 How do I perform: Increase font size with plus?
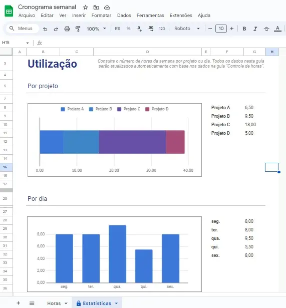pyautogui.click(x=231, y=29)
